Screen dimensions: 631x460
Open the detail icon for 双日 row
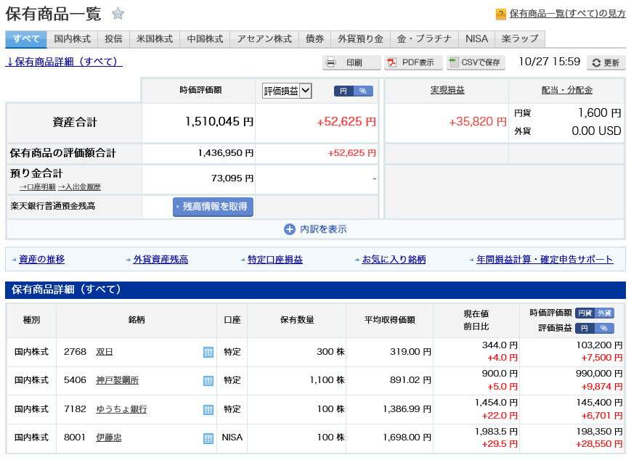[208, 353]
